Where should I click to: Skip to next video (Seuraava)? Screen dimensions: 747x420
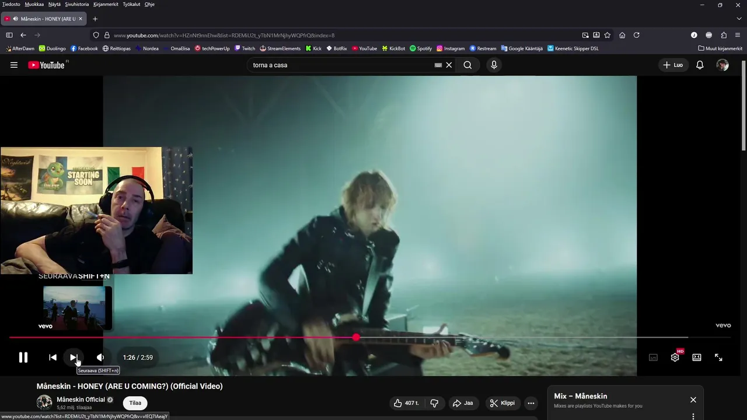pyautogui.click(x=74, y=358)
